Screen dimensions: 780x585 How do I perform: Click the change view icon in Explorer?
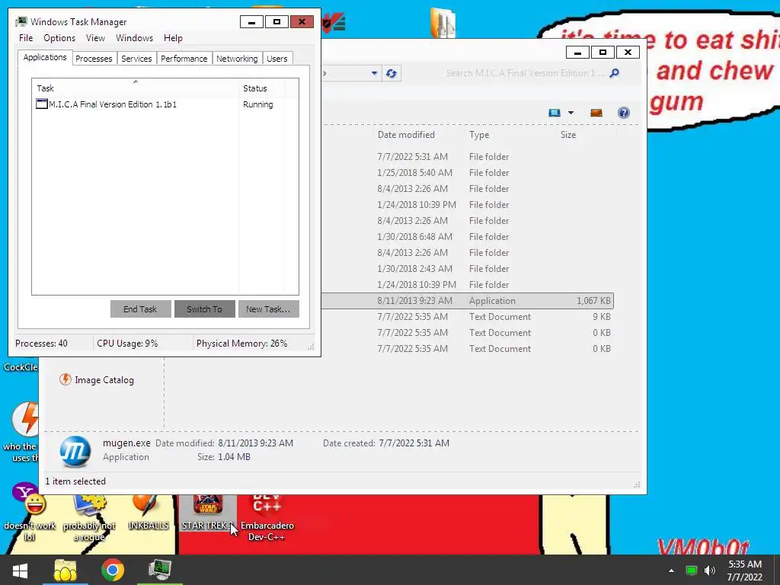[x=555, y=113]
